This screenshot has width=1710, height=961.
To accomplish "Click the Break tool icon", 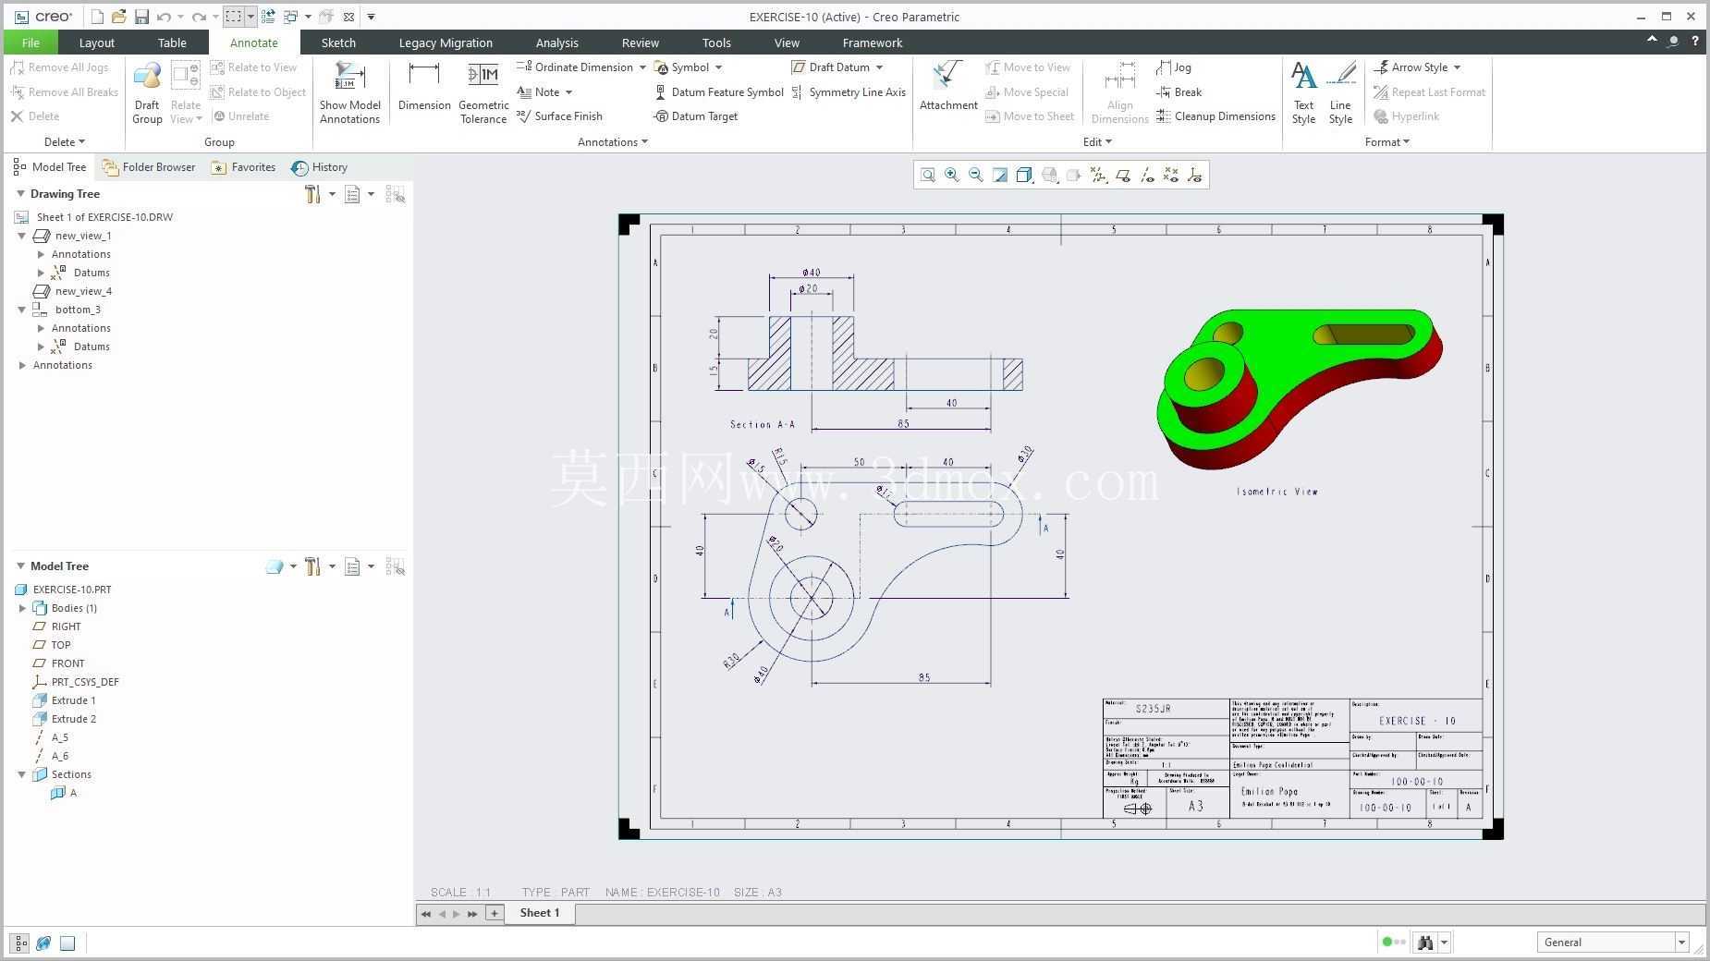I will pos(1179,92).
